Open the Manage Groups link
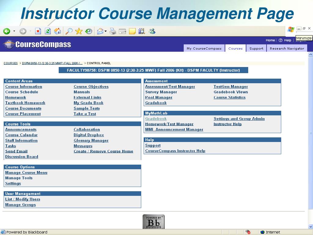 [20, 205]
